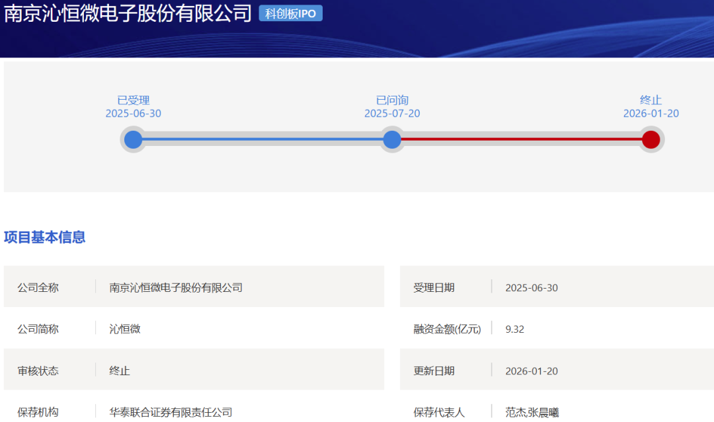Click the 受理日期 field label
This screenshot has height=422, width=714.
[434, 287]
